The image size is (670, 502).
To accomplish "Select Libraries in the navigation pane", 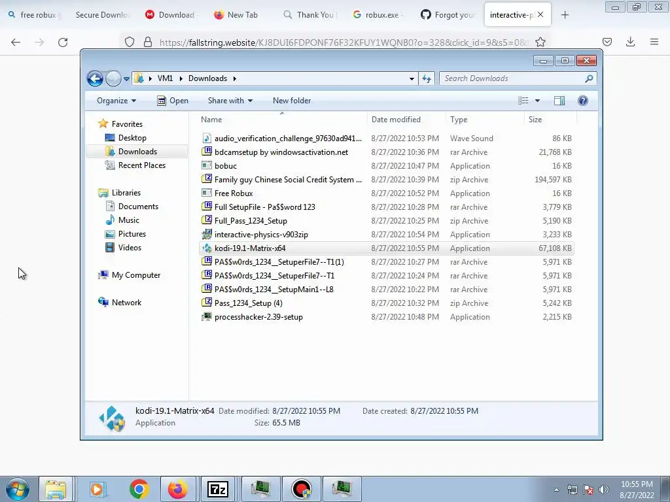I will tap(126, 193).
